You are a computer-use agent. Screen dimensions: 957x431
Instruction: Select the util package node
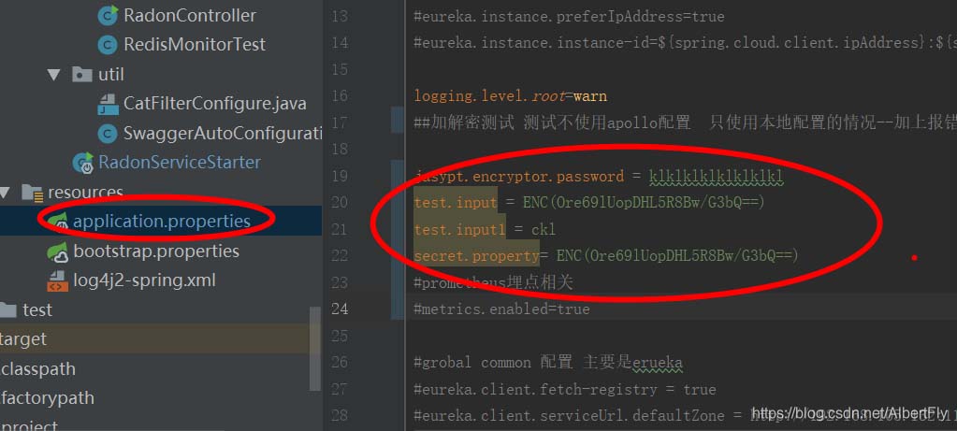(x=111, y=75)
